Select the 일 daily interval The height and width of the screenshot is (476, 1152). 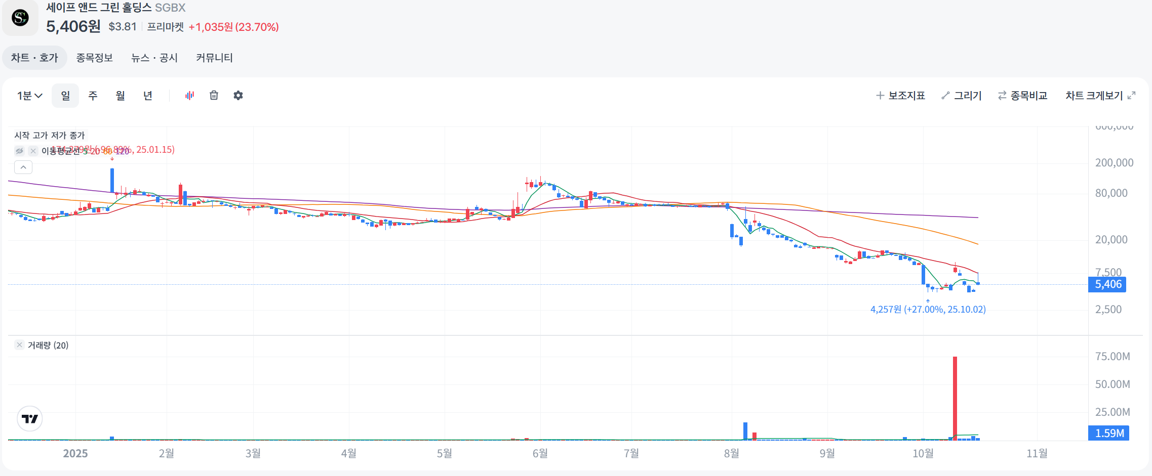[65, 96]
